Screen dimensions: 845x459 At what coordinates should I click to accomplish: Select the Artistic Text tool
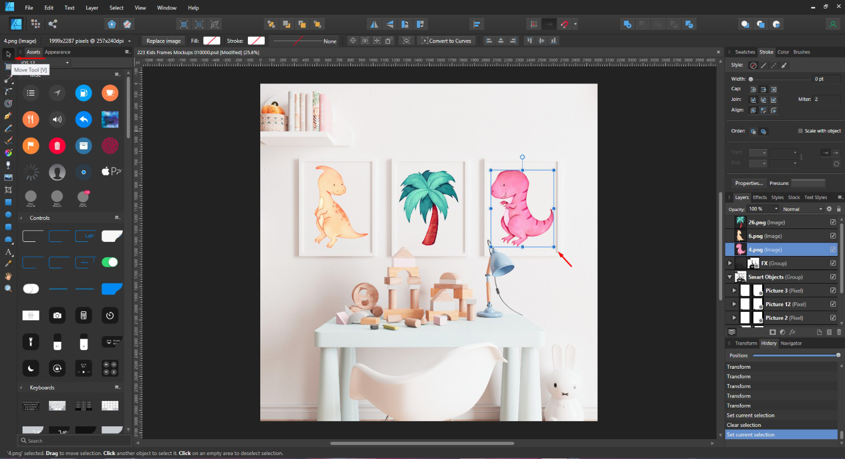(x=8, y=252)
